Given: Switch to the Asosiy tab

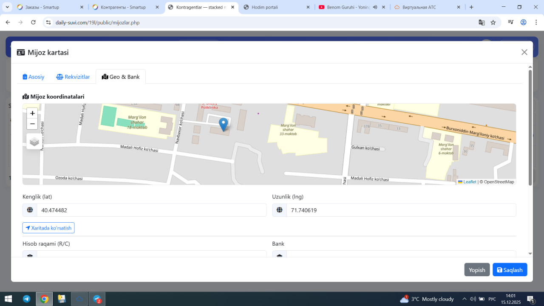Looking at the screenshot, I should coord(34,77).
